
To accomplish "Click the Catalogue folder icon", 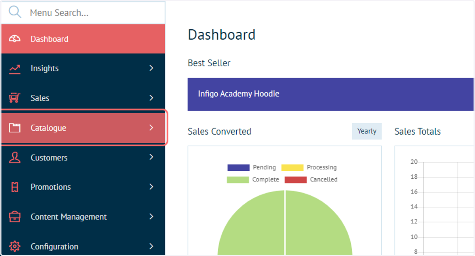I will [15, 128].
